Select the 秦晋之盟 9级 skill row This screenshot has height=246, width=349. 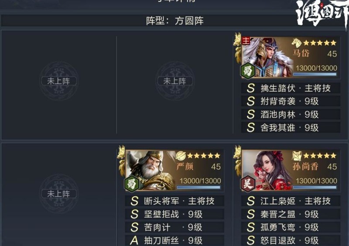pos(291,214)
